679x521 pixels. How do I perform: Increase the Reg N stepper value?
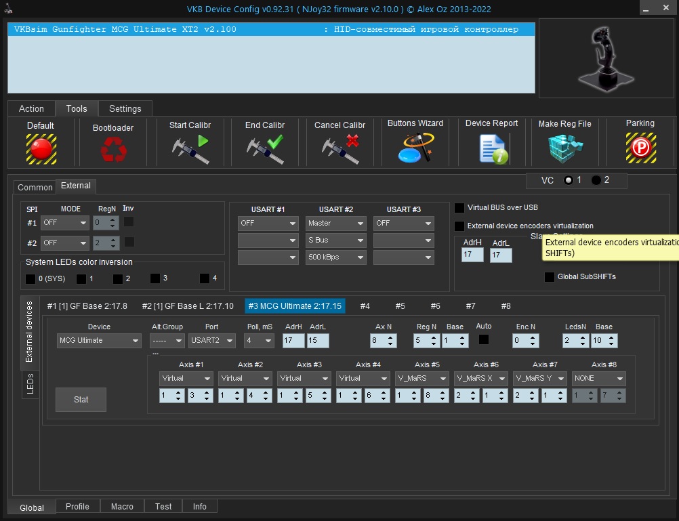(x=434, y=337)
